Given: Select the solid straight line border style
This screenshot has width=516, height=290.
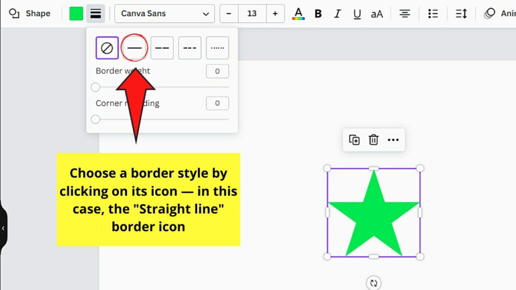Looking at the screenshot, I should pyautogui.click(x=135, y=47).
